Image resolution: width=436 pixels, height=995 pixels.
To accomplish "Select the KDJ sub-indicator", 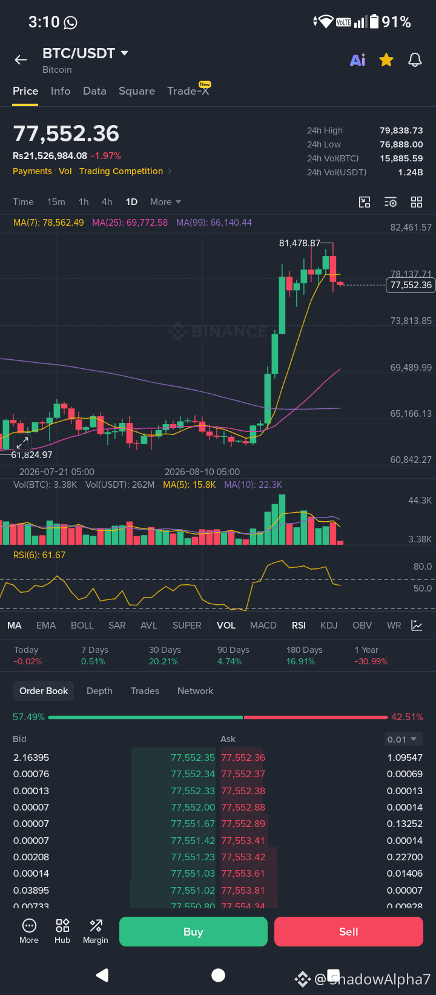I will pos(329,626).
